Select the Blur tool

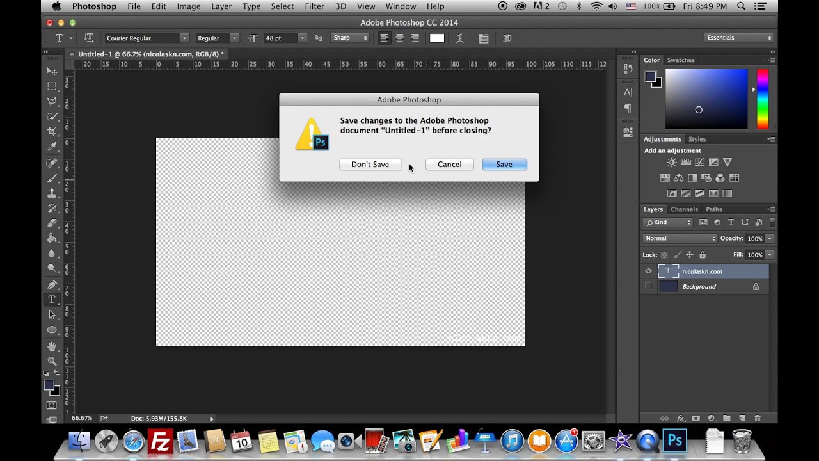(52, 254)
